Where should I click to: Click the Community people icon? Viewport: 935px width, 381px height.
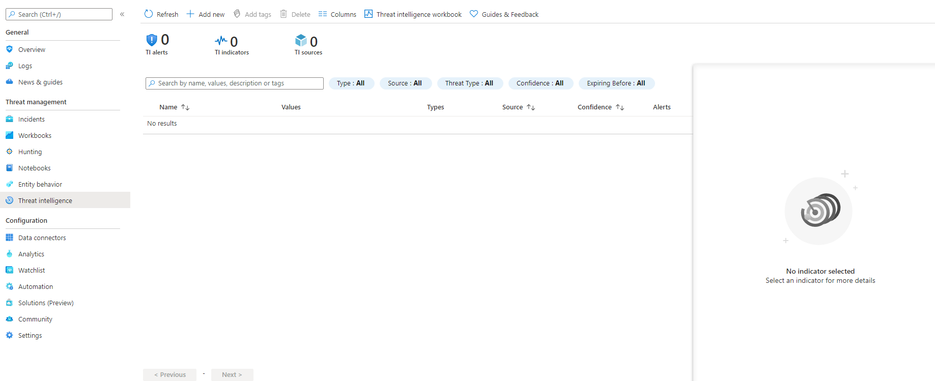point(9,319)
